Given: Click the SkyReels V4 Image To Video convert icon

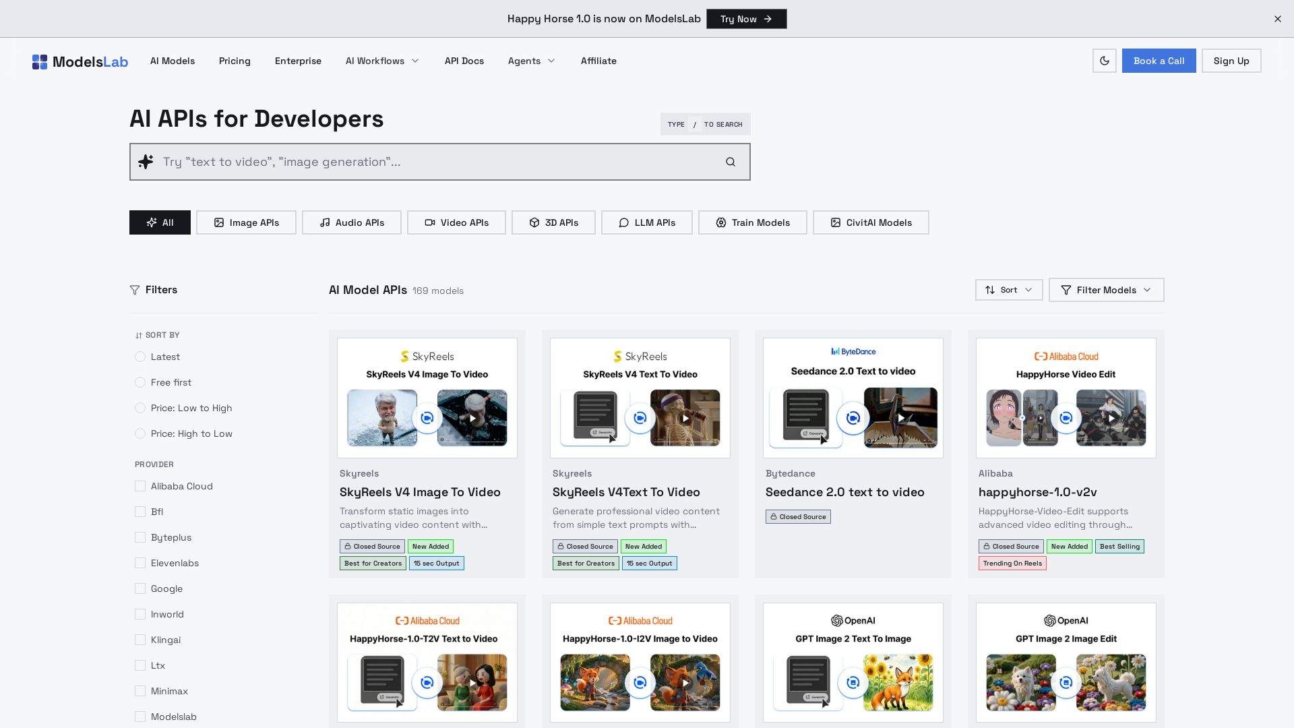Looking at the screenshot, I should 427,418.
